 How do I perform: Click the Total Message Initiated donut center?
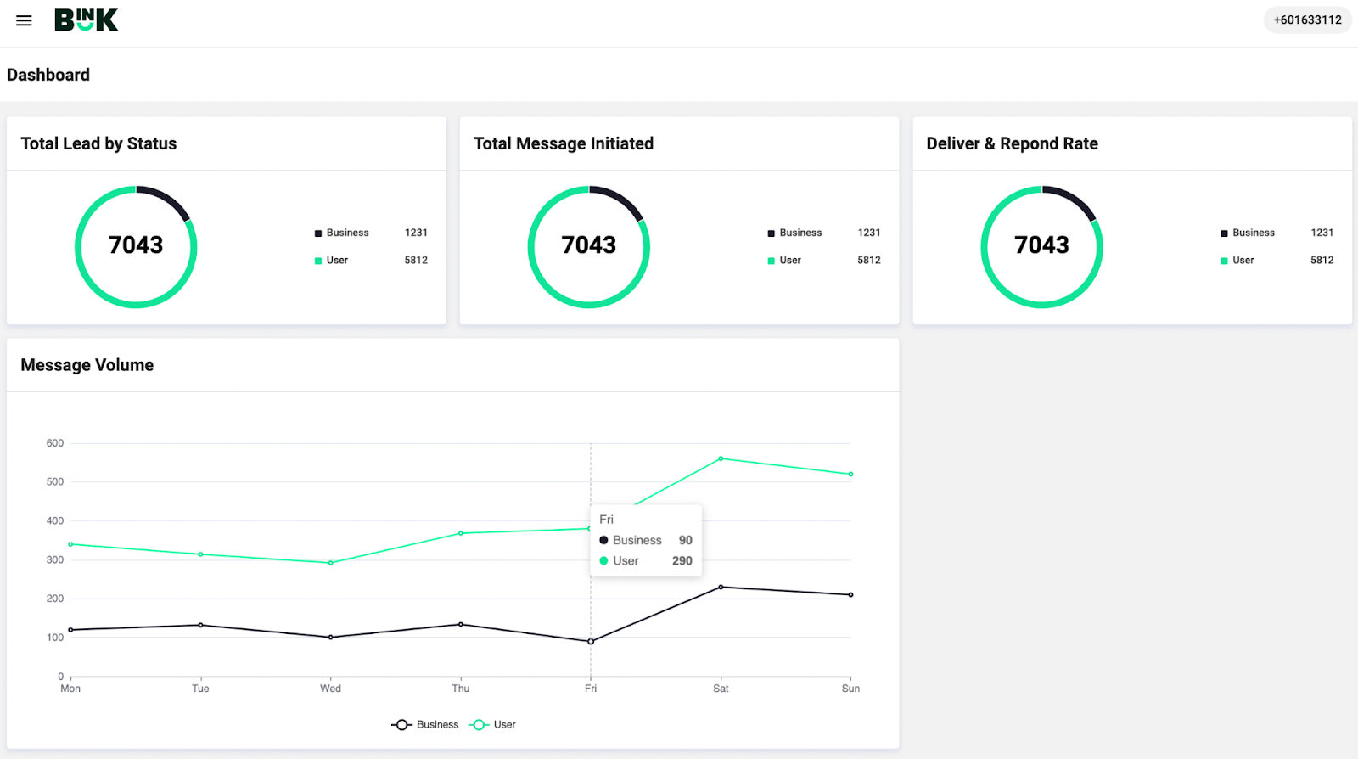tap(589, 245)
